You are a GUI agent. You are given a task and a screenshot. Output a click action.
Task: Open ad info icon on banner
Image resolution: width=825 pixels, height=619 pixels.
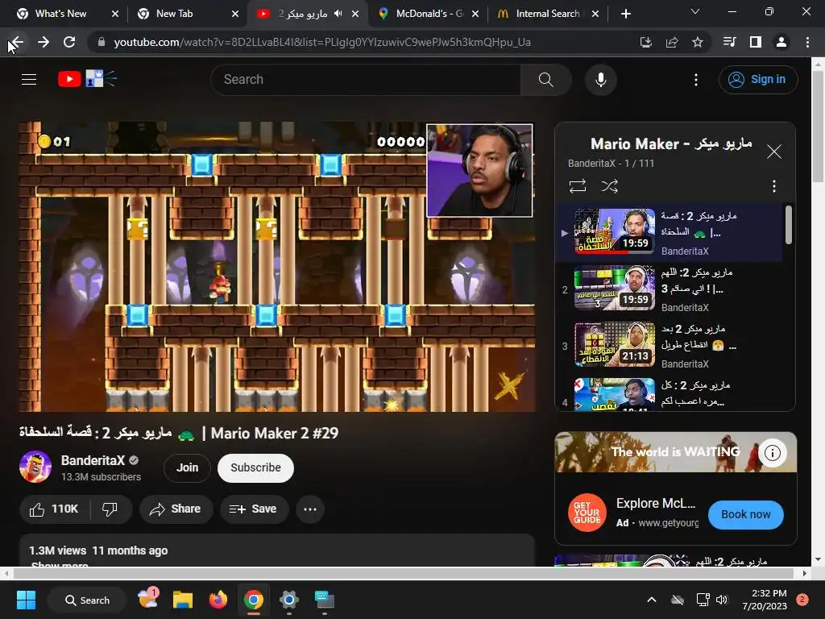pyautogui.click(x=773, y=453)
